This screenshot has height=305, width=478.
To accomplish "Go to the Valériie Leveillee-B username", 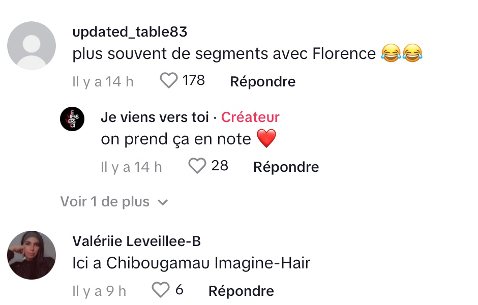I will pyautogui.click(x=136, y=241).
